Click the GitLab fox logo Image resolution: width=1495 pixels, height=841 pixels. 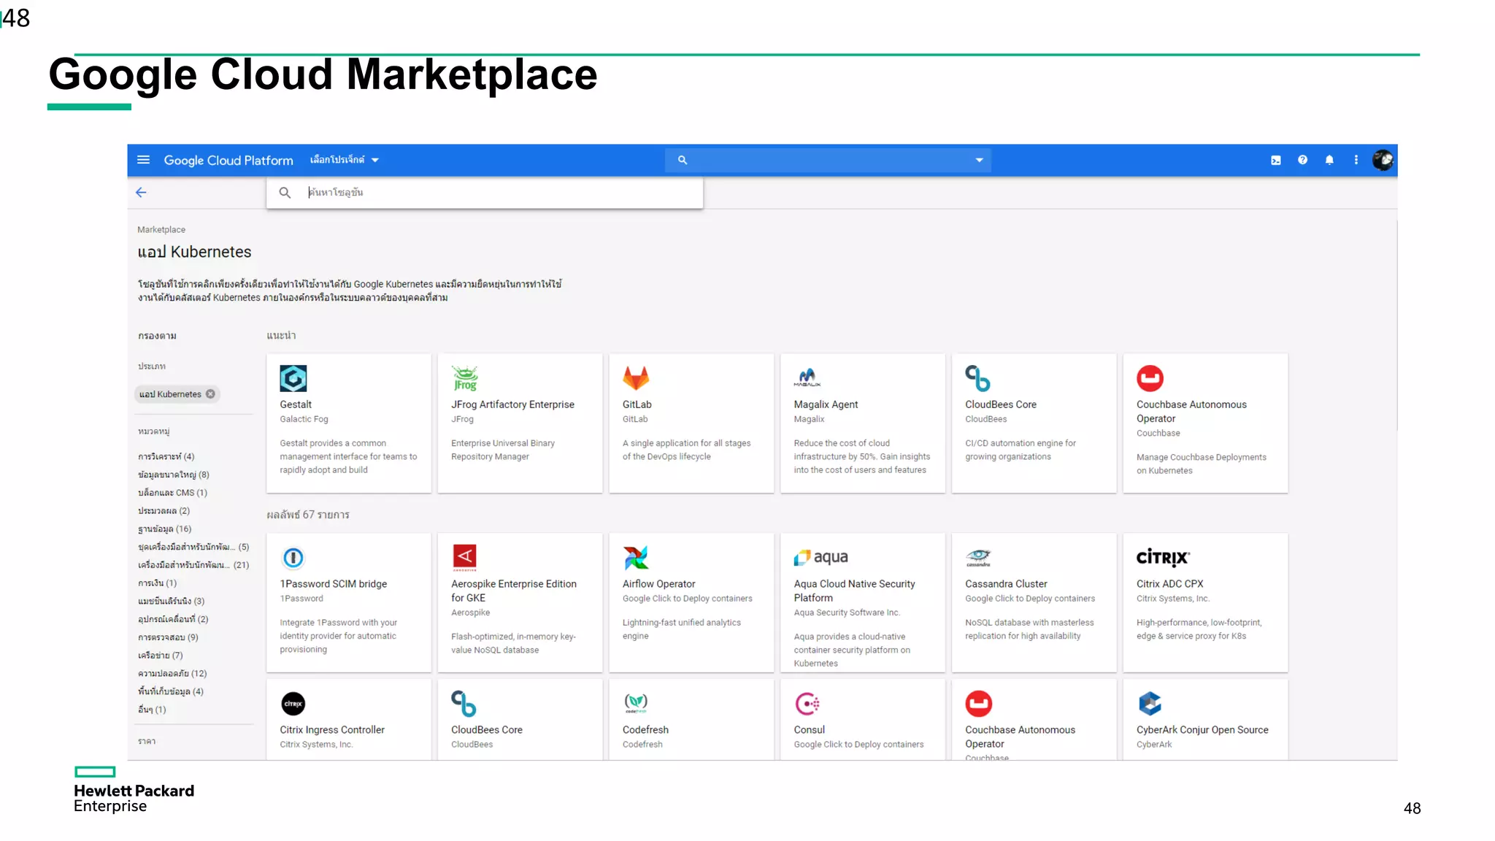(636, 378)
